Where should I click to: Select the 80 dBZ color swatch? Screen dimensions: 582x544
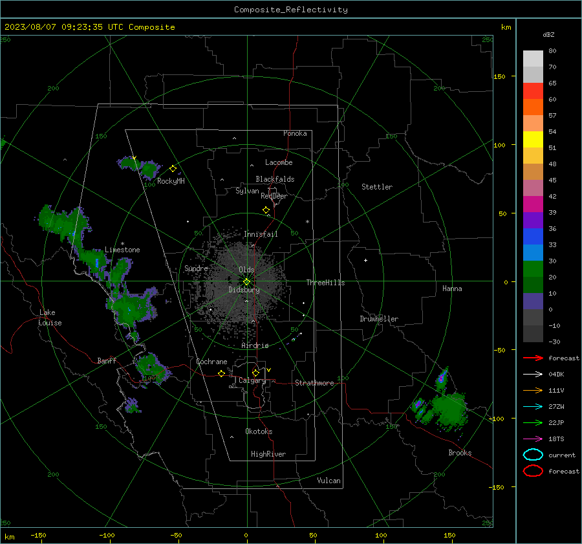(533, 59)
